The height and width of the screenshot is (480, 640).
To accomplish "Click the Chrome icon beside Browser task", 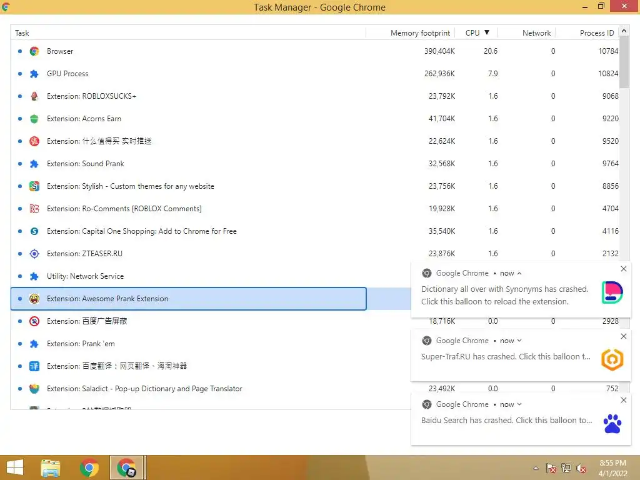I will [x=34, y=51].
